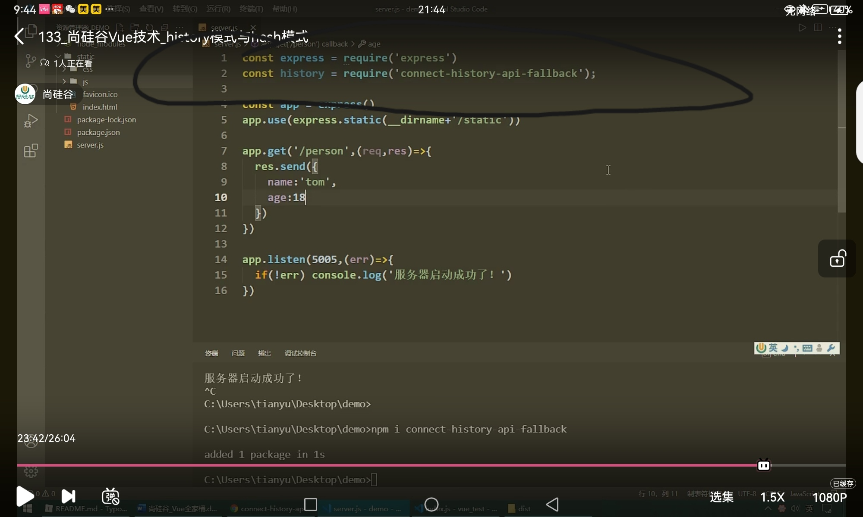Skip to the next video
Screen dimensions: 863x517
pos(68,496)
